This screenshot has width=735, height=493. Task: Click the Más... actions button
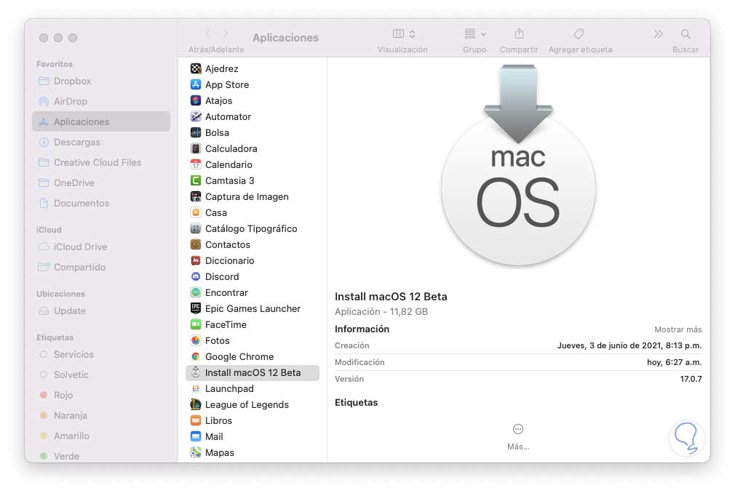518,436
